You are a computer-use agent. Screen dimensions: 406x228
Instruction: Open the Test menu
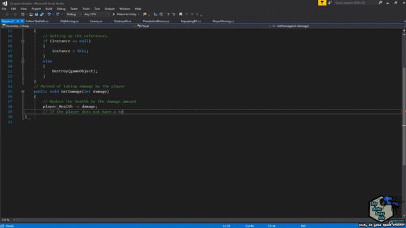click(97, 9)
